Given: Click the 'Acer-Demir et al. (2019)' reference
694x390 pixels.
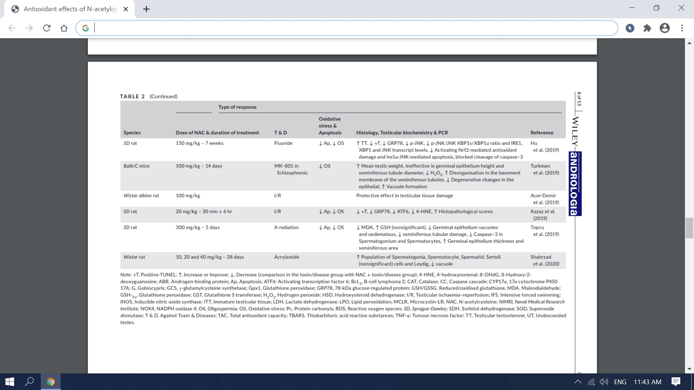Looking at the screenshot, I should (545, 199).
